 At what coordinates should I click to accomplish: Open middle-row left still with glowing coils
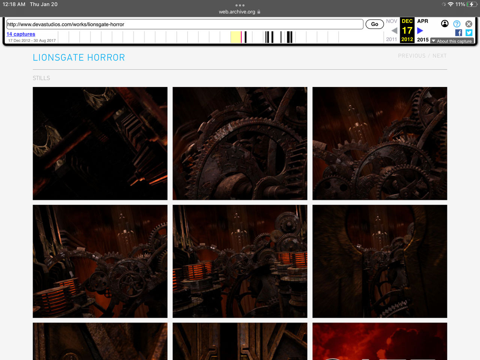pos(100,261)
